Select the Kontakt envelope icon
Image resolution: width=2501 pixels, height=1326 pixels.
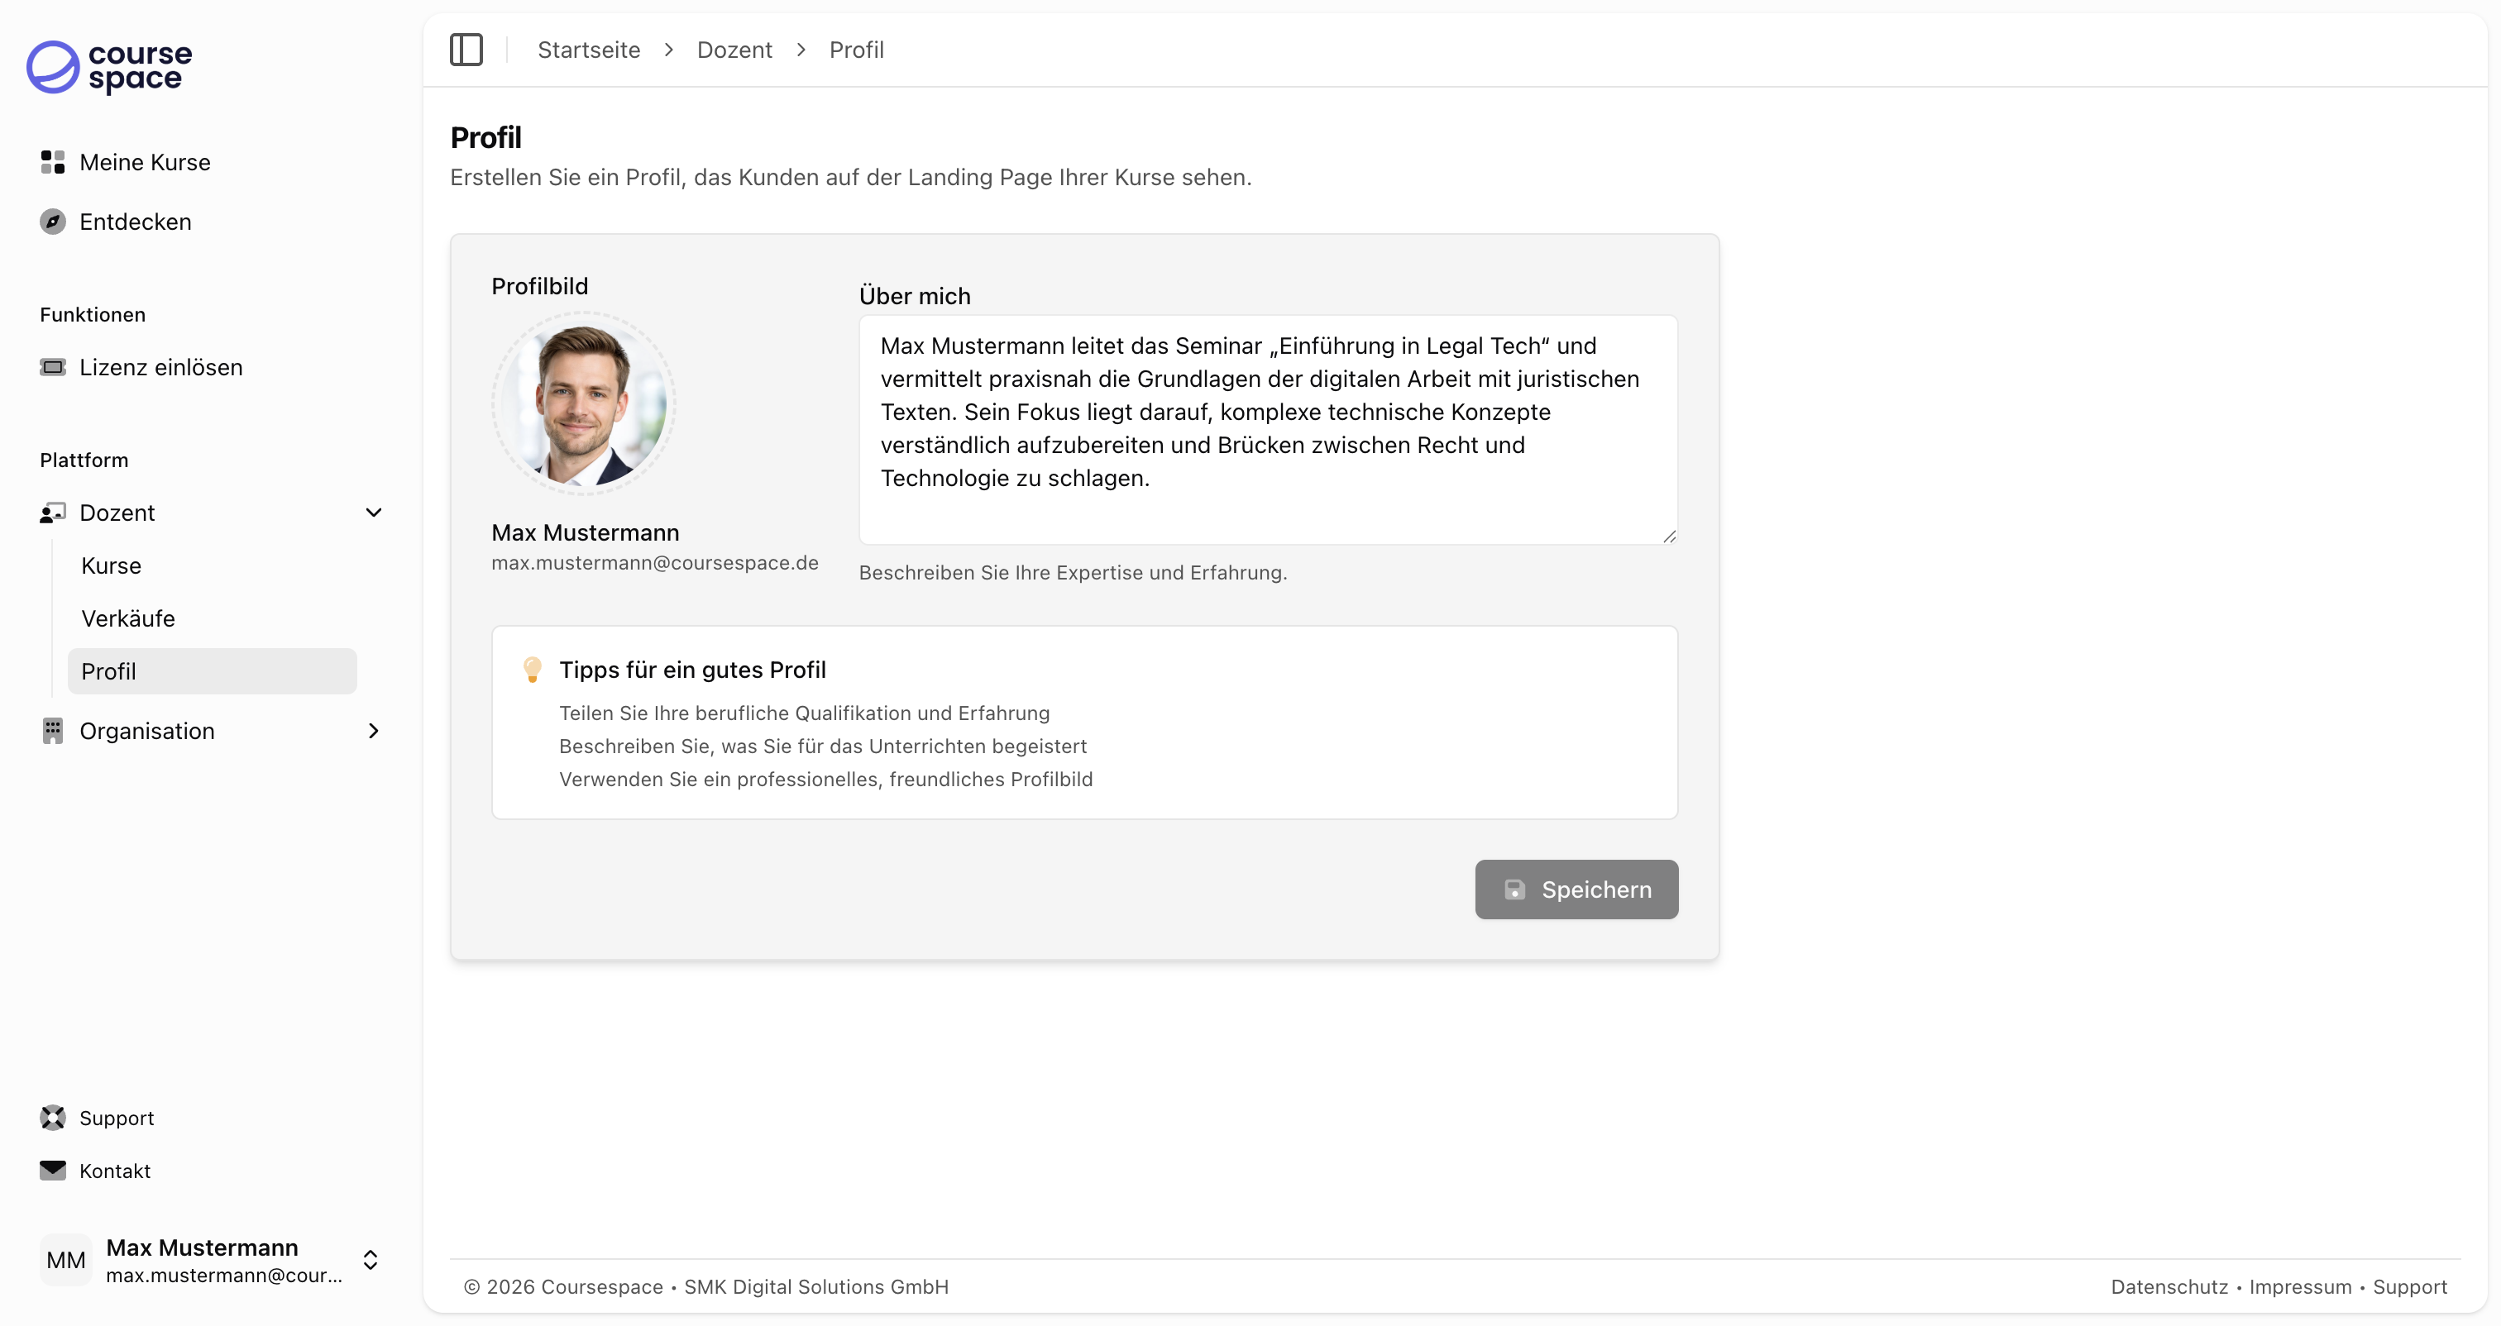pos(54,1171)
